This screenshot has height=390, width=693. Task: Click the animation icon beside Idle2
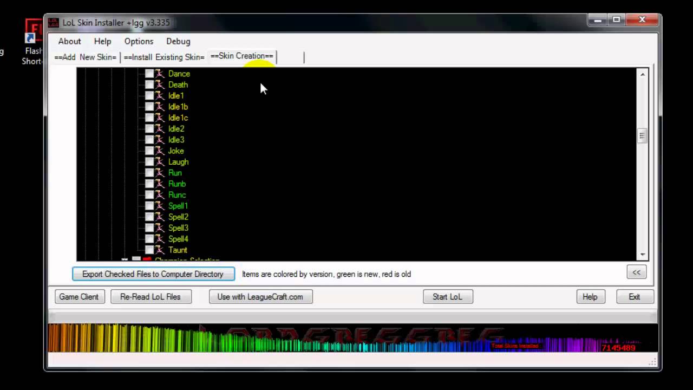[160, 129]
